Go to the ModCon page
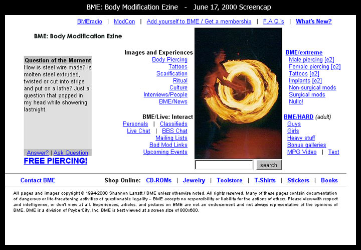 tap(124, 22)
